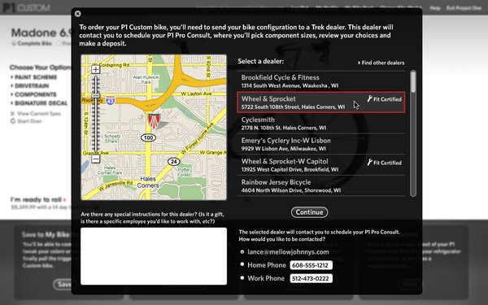The width and height of the screenshot is (488, 305).
Task: Select the Home Phone radio option
Action: click(242, 264)
